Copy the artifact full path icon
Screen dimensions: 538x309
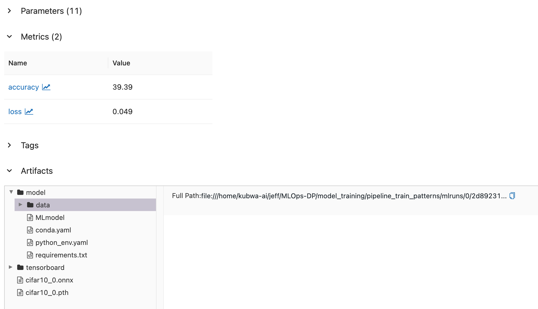pos(512,196)
